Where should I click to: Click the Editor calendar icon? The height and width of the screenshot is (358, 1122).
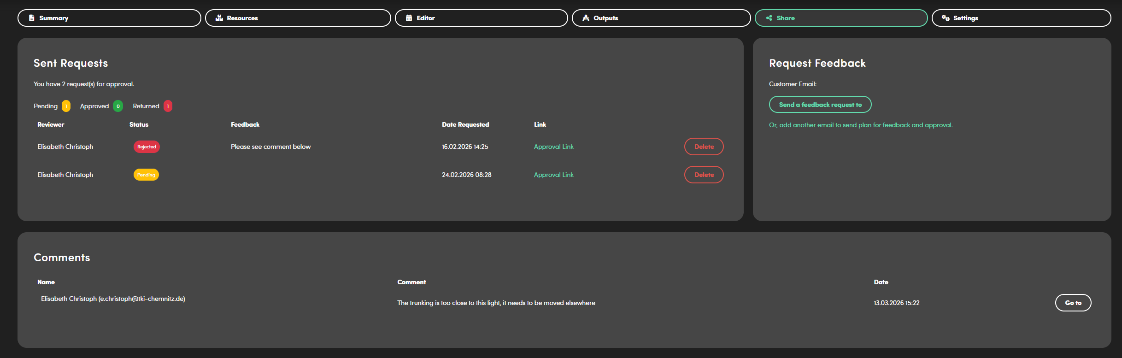coord(409,18)
